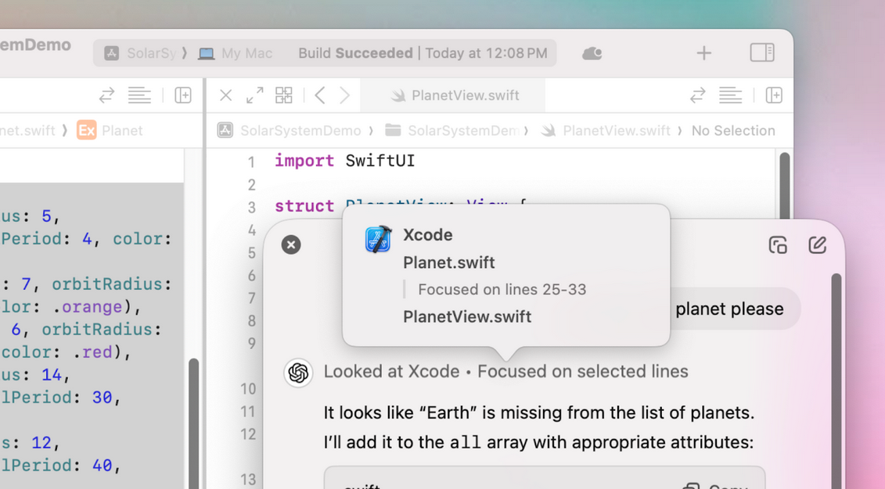
Task: Add editor on right in PlanetView pane
Action: click(x=774, y=95)
